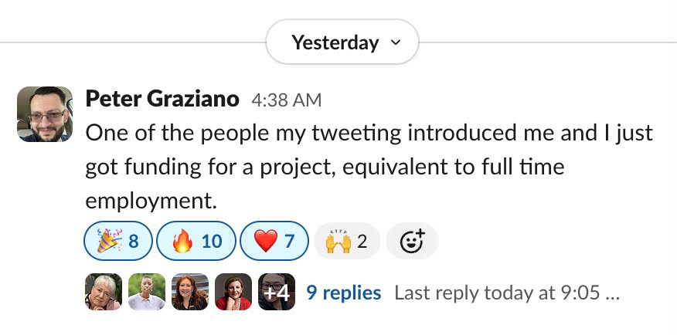677x335 pixels.
Task: Toggle the fire reaction with 10 votes
Action: 196,242
